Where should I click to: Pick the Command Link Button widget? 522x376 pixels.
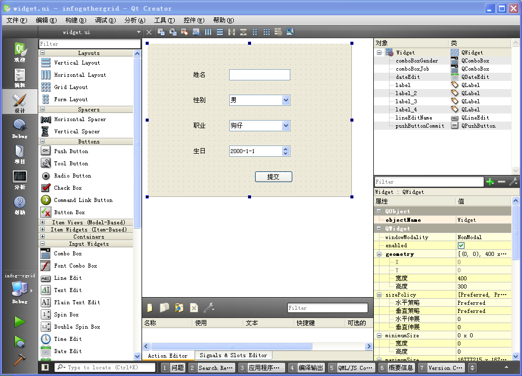pyautogui.click(x=83, y=200)
